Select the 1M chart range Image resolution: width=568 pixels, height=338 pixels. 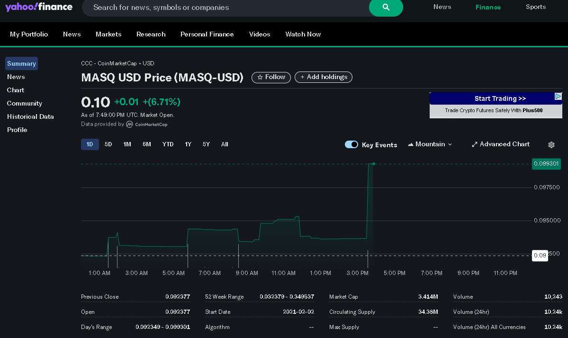point(127,144)
